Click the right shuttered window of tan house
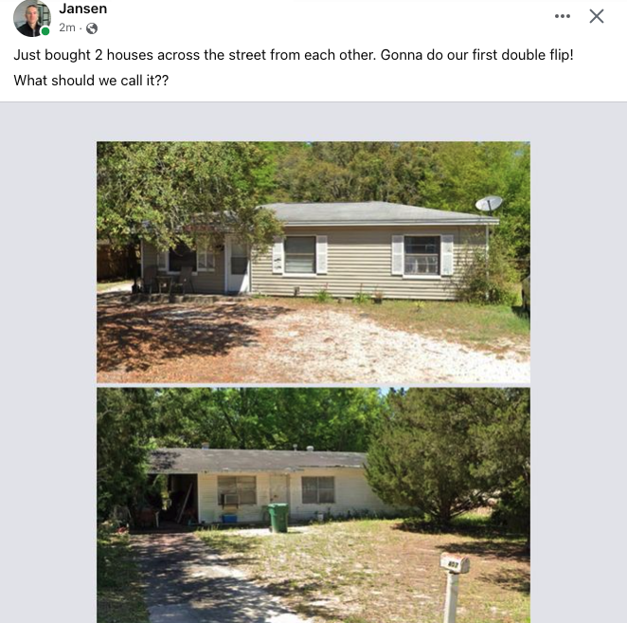 [422, 255]
